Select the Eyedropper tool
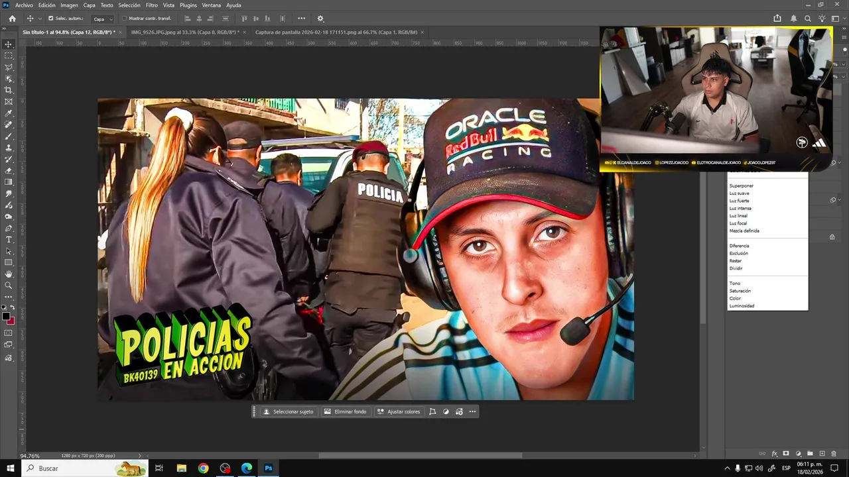Image resolution: width=849 pixels, height=477 pixels. tap(9, 113)
